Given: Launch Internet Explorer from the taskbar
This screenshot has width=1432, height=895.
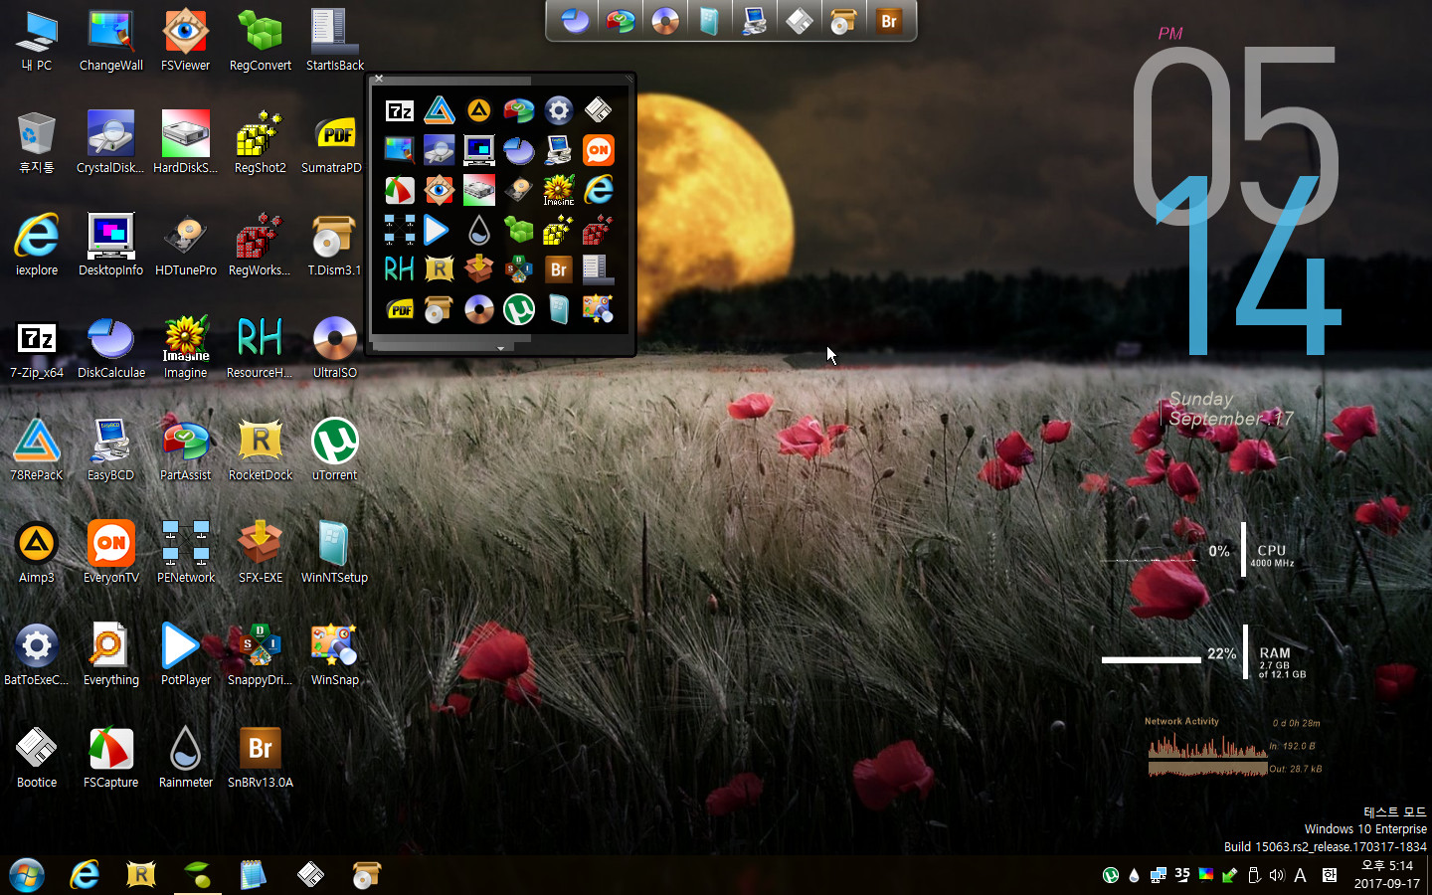Looking at the screenshot, I should pos(86,875).
